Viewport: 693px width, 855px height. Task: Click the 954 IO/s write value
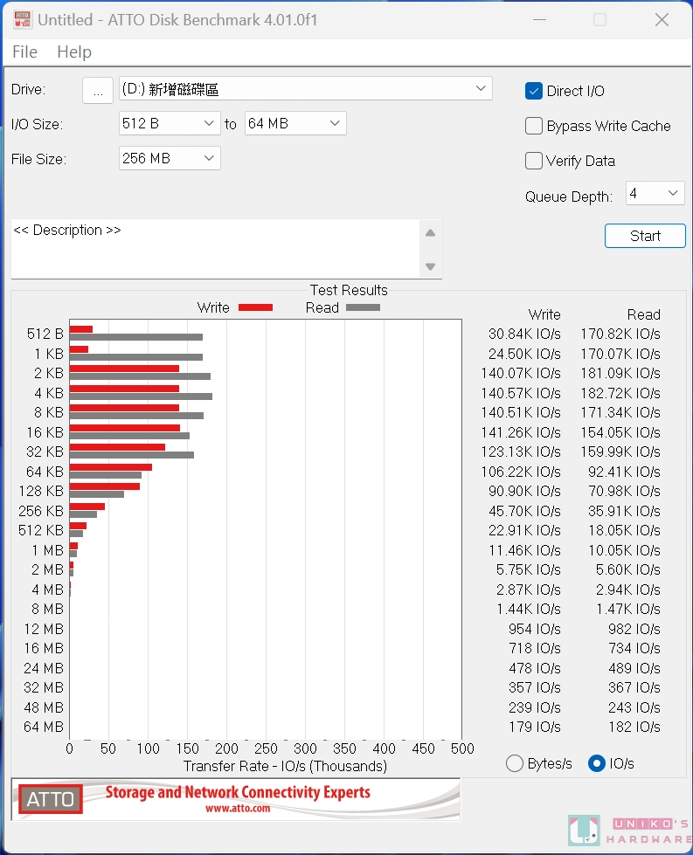coord(535,629)
